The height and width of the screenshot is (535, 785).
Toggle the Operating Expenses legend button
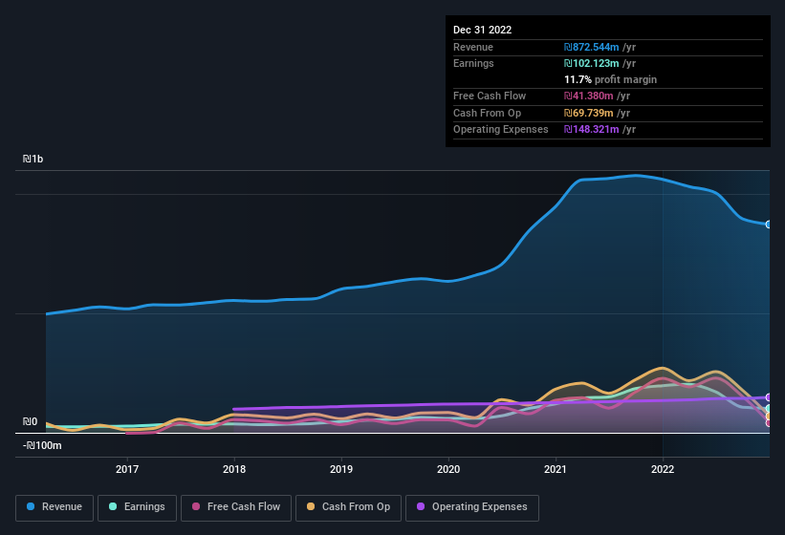pos(472,507)
